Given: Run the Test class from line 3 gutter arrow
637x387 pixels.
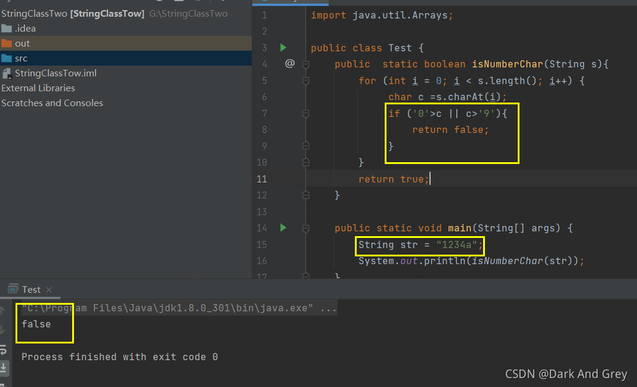Looking at the screenshot, I should 283,48.
